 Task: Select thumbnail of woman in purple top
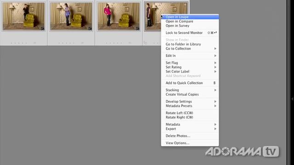71,16
